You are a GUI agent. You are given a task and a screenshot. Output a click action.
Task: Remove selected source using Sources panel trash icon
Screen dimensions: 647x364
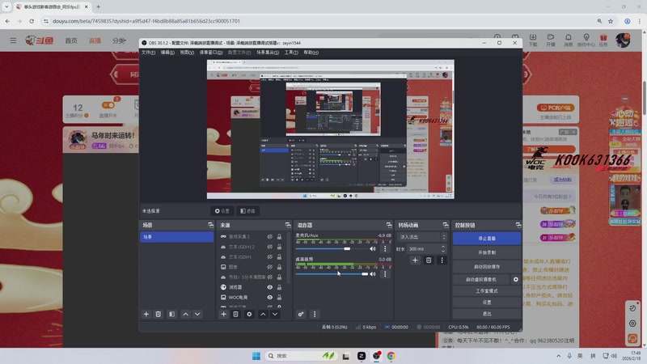[x=235, y=314]
